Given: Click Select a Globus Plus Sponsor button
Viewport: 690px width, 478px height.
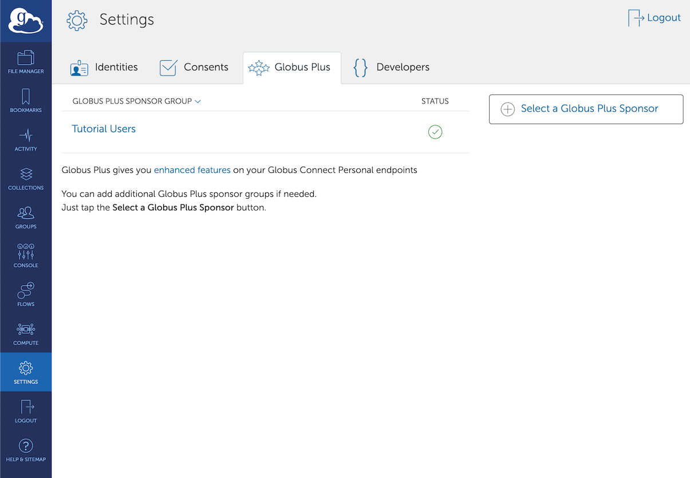Looking at the screenshot, I should click(586, 109).
